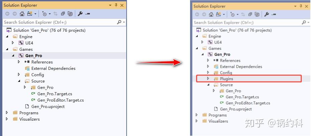The height and width of the screenshot is (136, 311).
Task: Select Programs folder in right panel
Action: [217, 115]
